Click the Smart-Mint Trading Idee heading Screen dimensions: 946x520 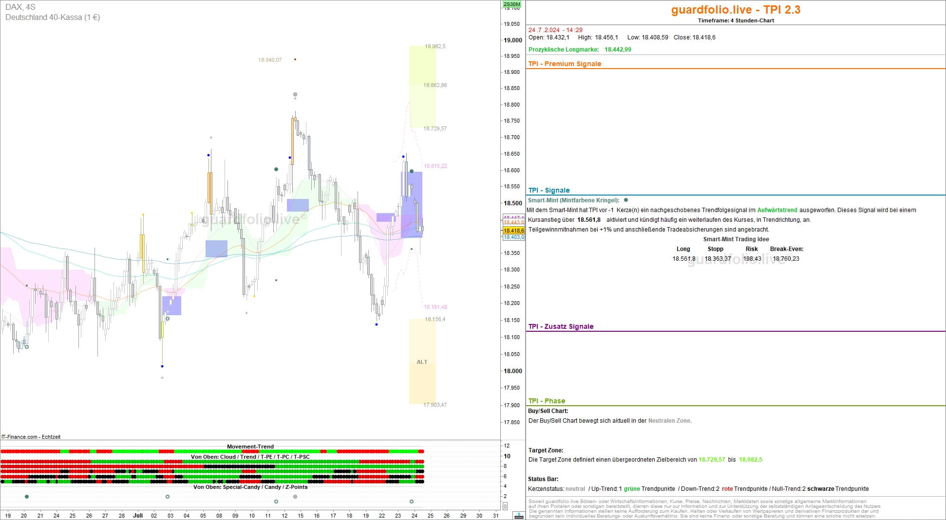coord(736,239)
